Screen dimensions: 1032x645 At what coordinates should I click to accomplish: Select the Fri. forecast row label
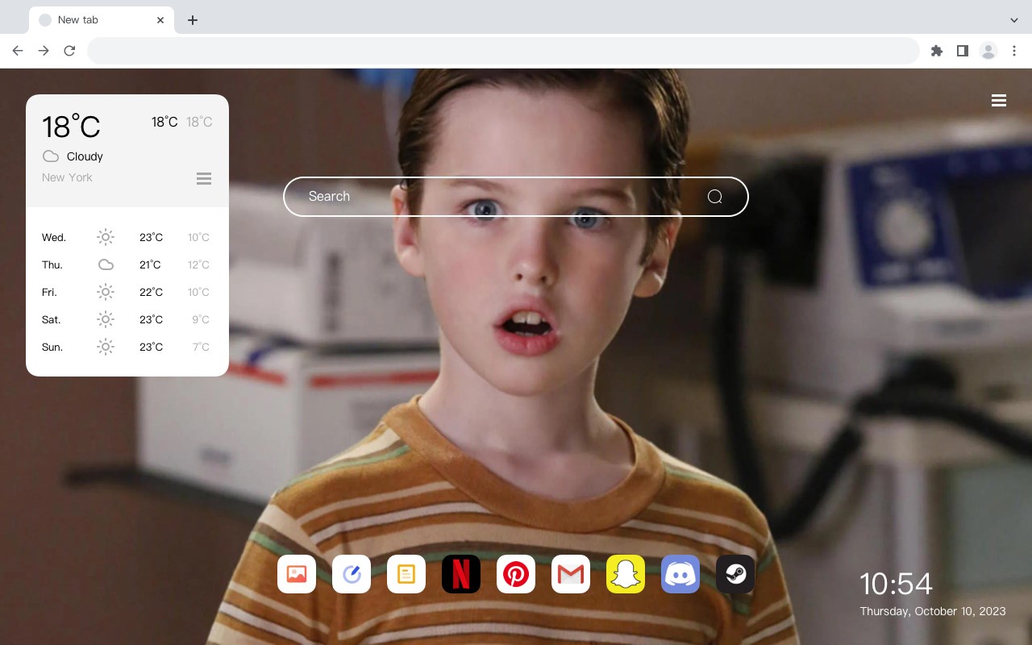pos(49,292)
